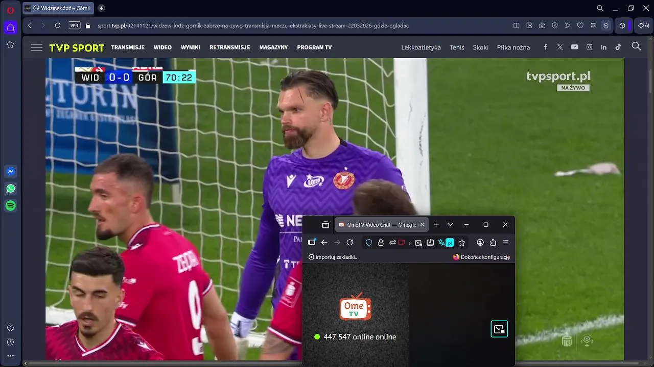Open the WIDEO menu item
This screenshot has height=367, width=654.
pos(162,47)
